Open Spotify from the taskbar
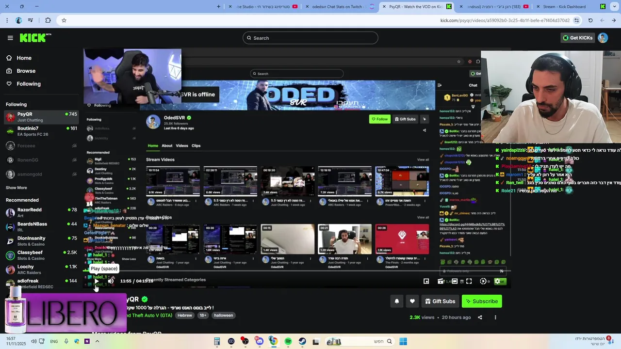Screen dimensions: 621x349 [x=288, y=341]
